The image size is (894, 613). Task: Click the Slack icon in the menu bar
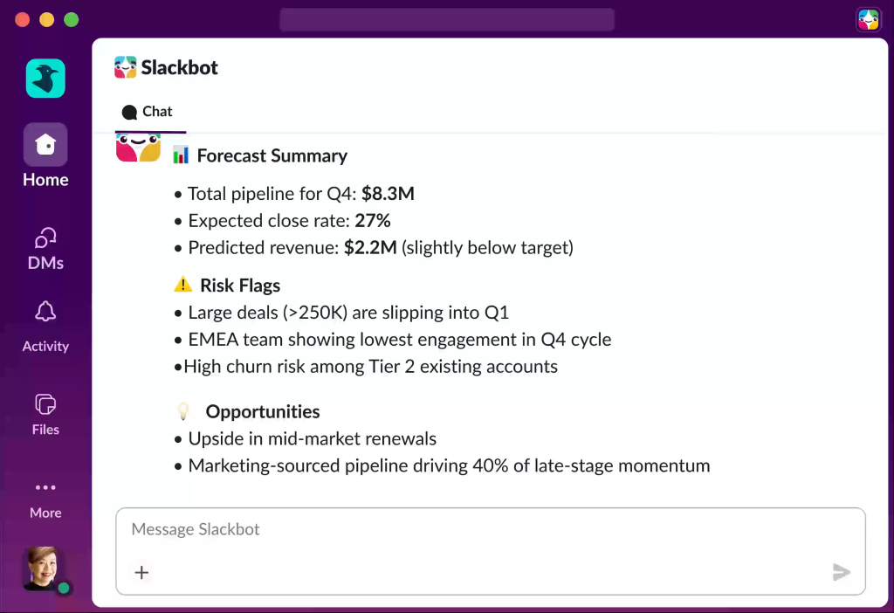pos(868,18)
